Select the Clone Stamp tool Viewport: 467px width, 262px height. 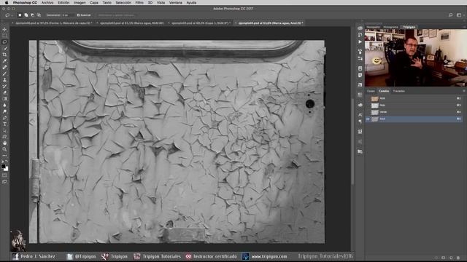tap(4, 80)
